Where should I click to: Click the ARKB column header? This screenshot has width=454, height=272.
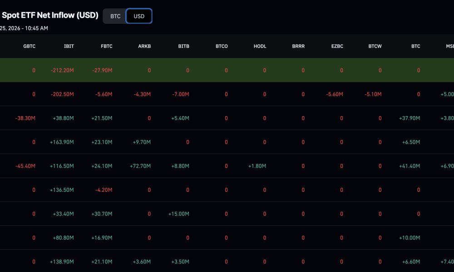[x=144, y=46]
